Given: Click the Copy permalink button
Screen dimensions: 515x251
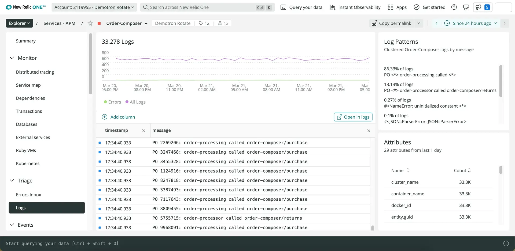Looking at the screenshot, I should (392, 23).
